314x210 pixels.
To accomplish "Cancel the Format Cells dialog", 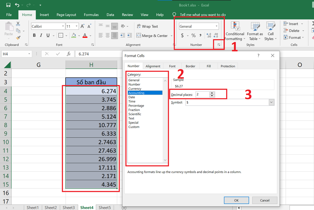I will coord(264,200).
